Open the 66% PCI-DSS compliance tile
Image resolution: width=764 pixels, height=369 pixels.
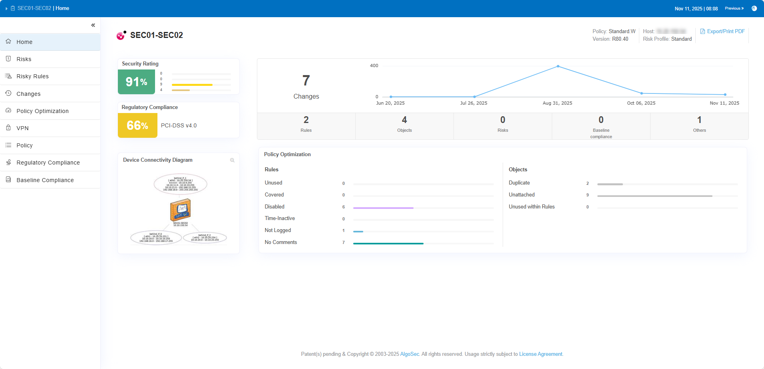[137, 125]
